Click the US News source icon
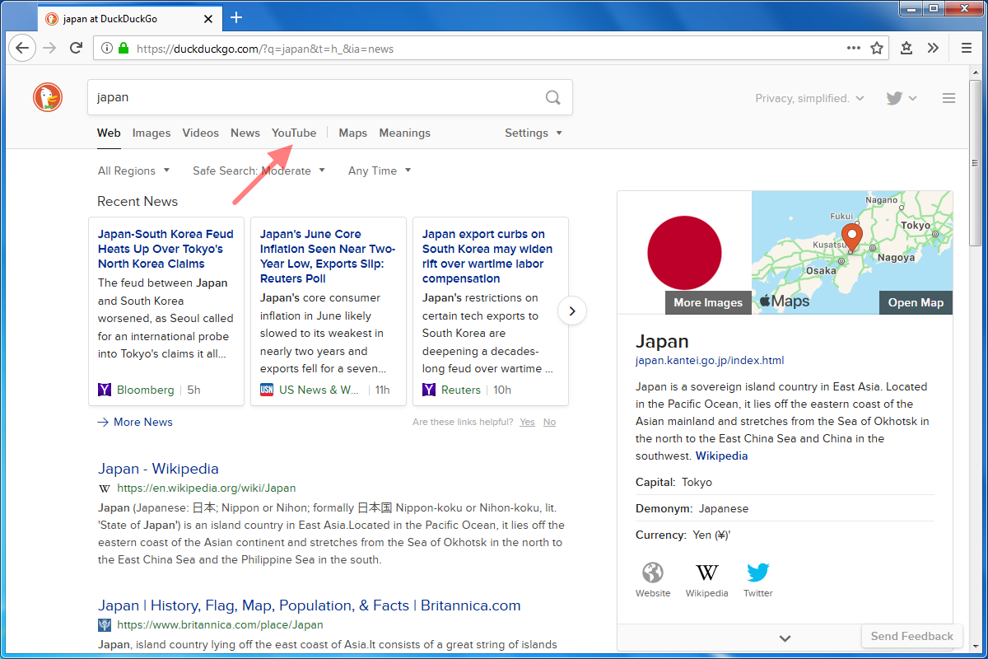 pos(267,390)
